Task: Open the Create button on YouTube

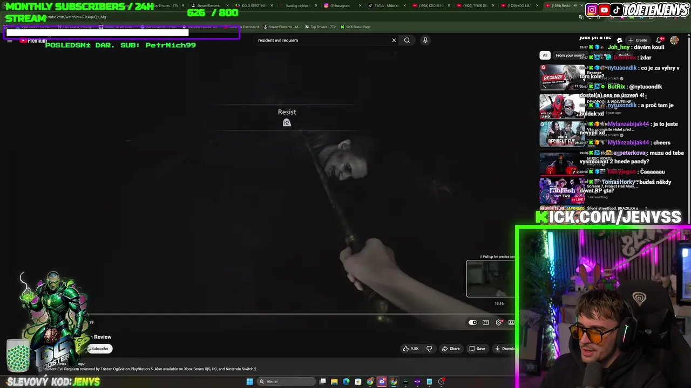Action: coord(638,40)
